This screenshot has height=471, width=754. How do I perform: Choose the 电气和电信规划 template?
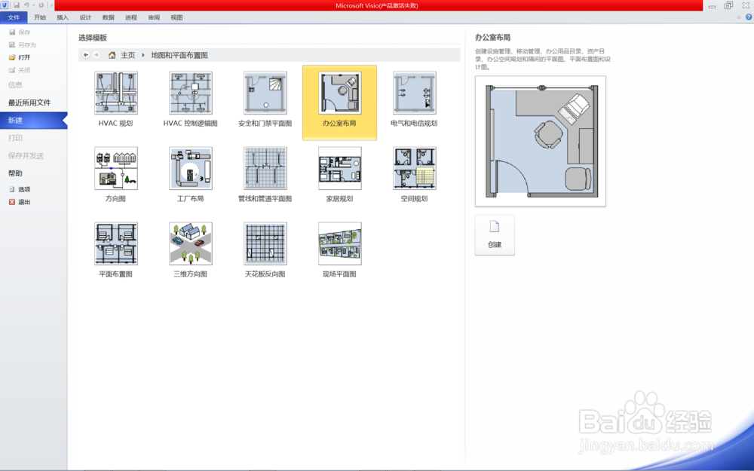(x=414, y=93)
